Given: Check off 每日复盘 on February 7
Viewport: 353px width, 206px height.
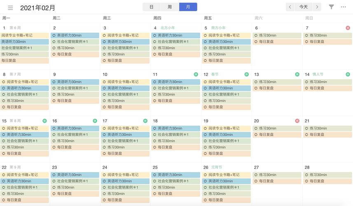Looking at the screenshot, I should pyautogui.click(x=306, y=42).
